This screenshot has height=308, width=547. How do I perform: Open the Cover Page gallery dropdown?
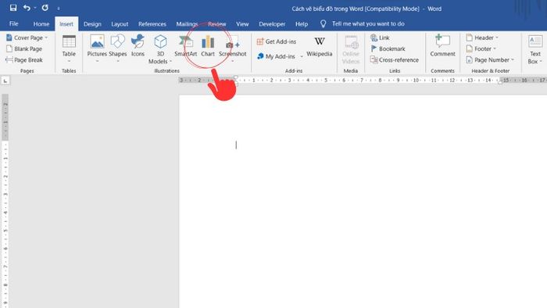point(46,38)
